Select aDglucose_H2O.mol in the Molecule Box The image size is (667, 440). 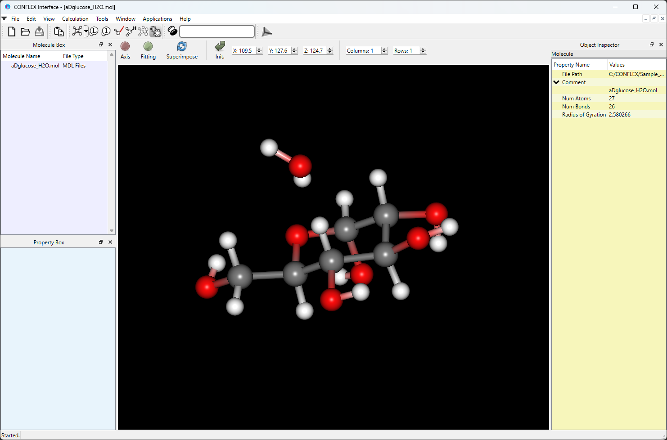[x=35, y=65]
